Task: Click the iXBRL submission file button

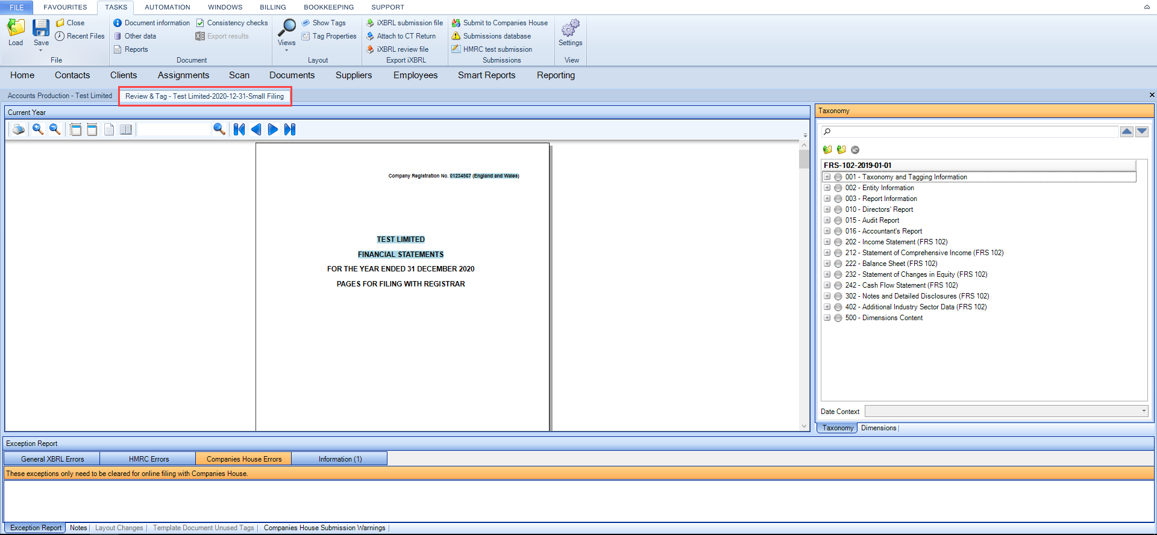Action: tap(404, 23)
